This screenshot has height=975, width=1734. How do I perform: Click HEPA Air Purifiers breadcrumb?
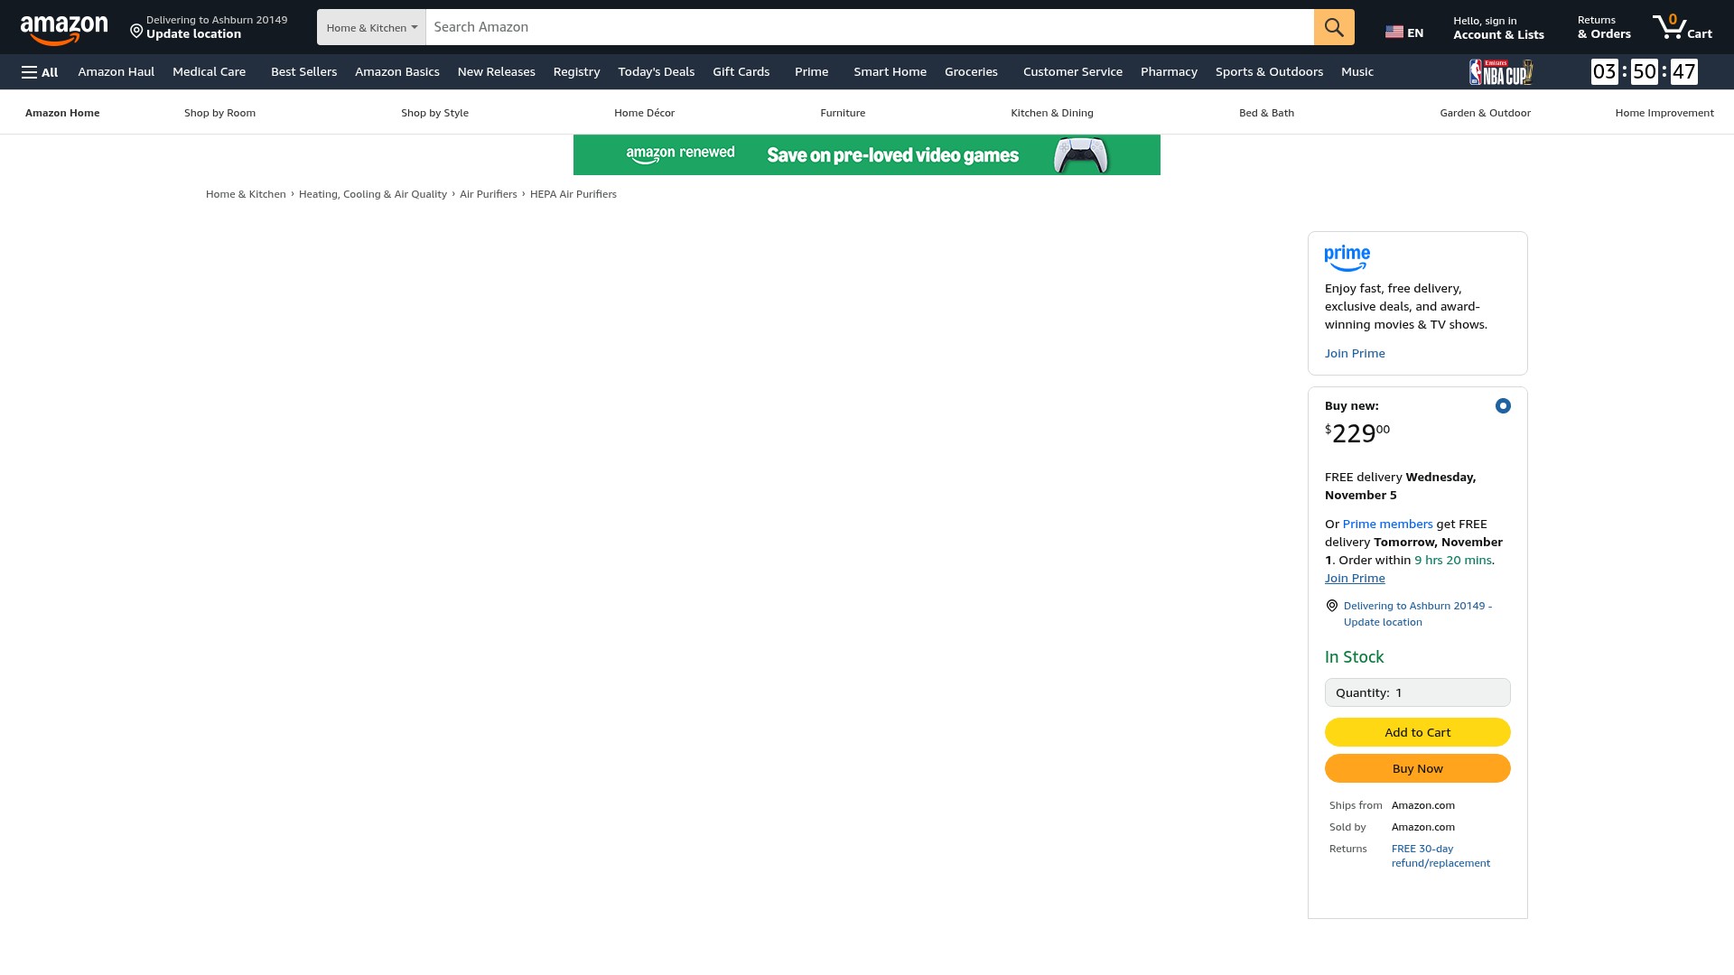(x=573, y=194)
